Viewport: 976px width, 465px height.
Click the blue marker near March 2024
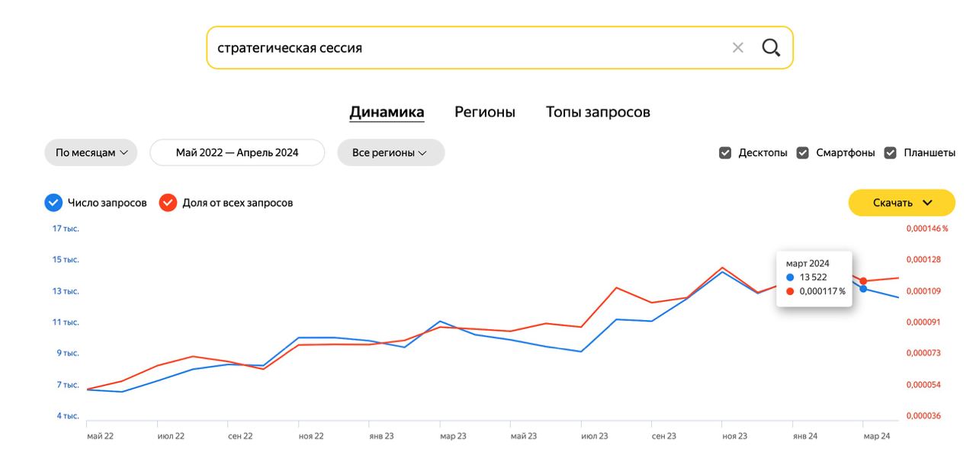click(862, 289)
